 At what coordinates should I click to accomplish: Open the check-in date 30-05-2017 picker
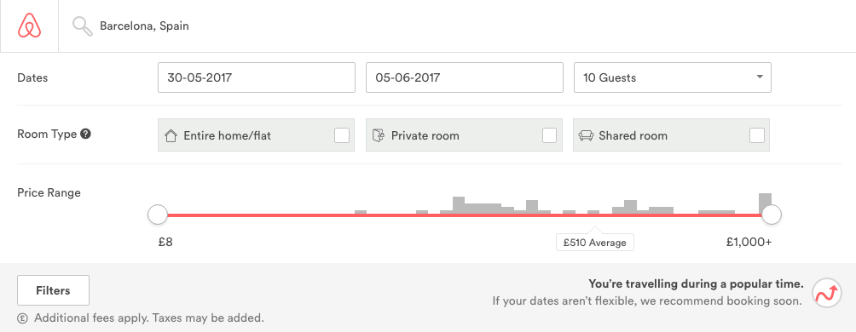pyautogui.click(x=257, y=77)
